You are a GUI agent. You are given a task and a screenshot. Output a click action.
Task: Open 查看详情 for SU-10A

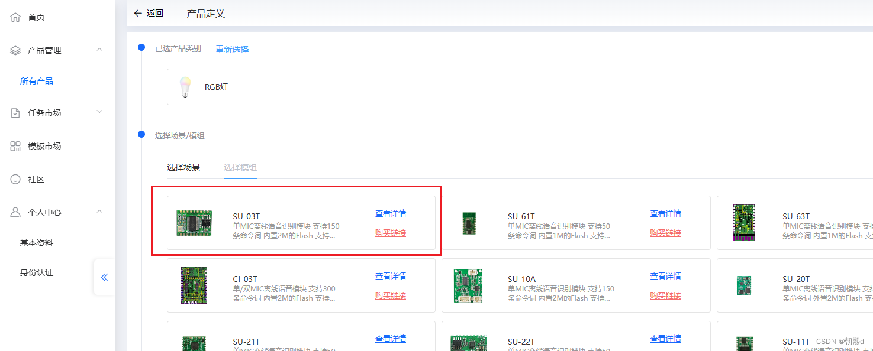pyautogui.click(x=665, y=276)
